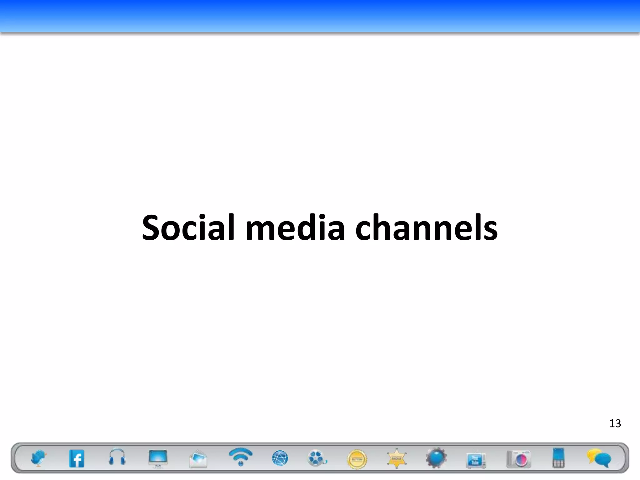640x480 pixels.
Task: Select the blue globe network icon
Action: click(x=280, y=458)
